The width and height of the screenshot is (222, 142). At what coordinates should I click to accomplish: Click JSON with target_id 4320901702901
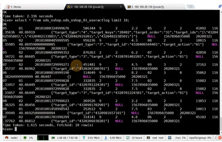coord(80,105)
